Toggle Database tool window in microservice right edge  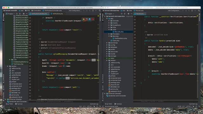(x=200, y=17)
